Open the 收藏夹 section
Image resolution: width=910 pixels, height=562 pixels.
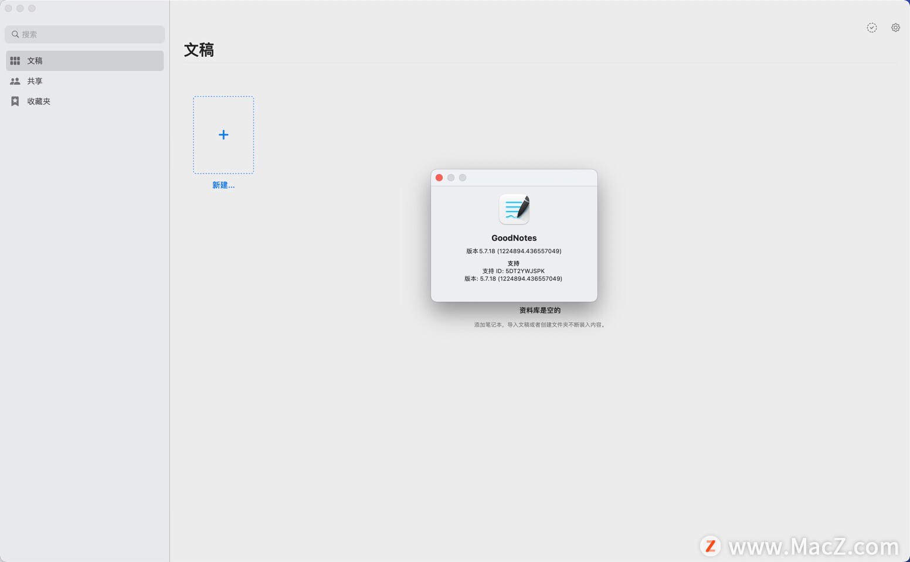(85, 101)
